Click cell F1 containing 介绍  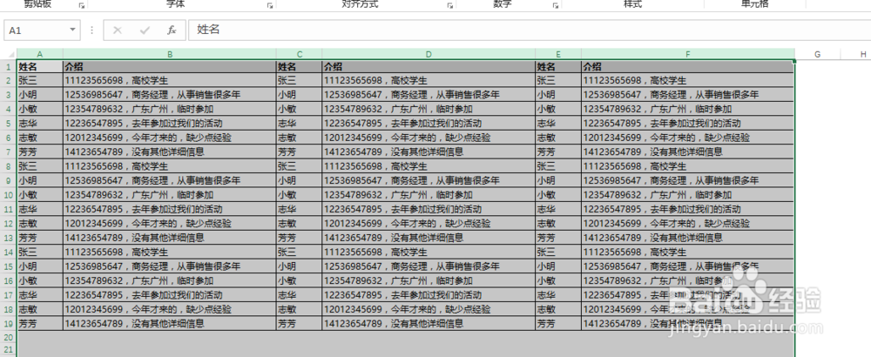(688, 67)
